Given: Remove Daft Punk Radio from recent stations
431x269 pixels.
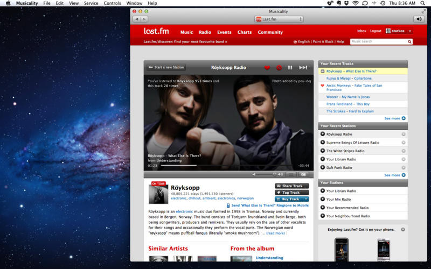Looking at the screenshot, I should (x=404, y=167).
